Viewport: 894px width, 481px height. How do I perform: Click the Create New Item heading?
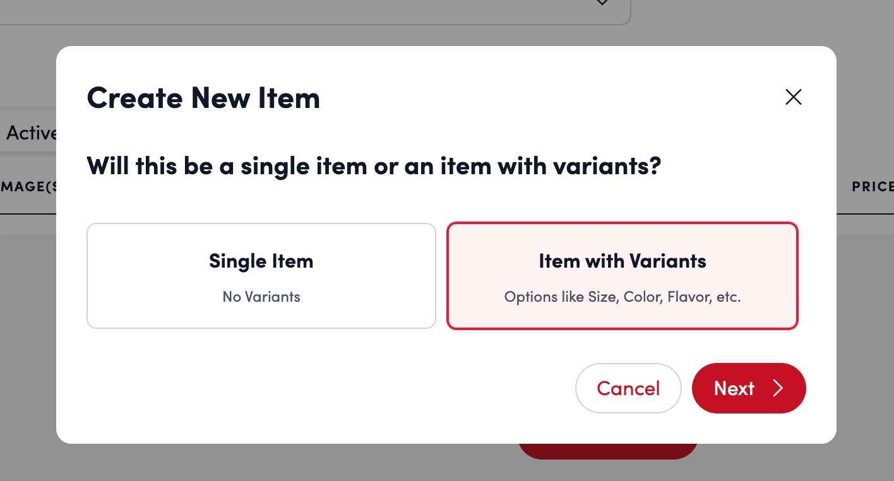pos(203,98)
